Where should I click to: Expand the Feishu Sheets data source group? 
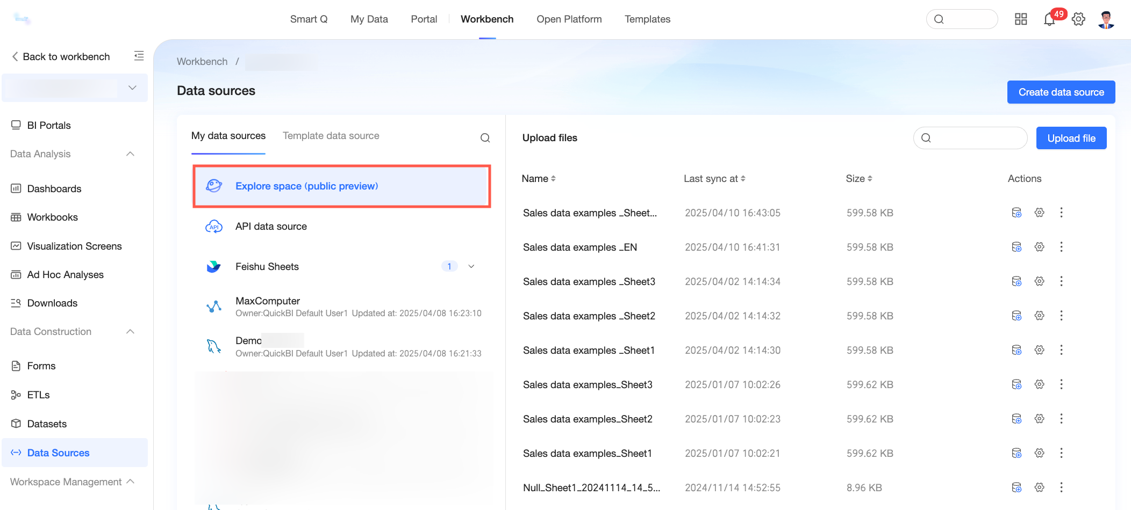(471, 266)
